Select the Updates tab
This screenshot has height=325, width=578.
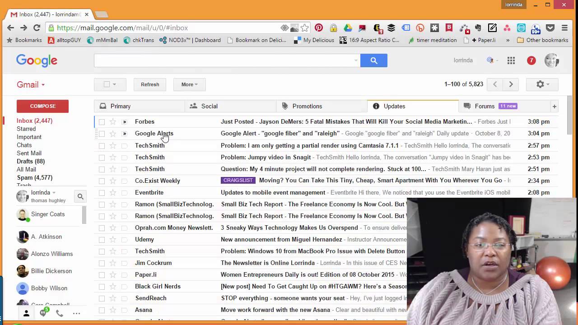[x=413, y=107]
